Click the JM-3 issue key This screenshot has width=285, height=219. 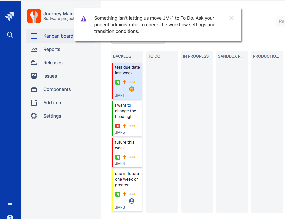click(120, 207)
